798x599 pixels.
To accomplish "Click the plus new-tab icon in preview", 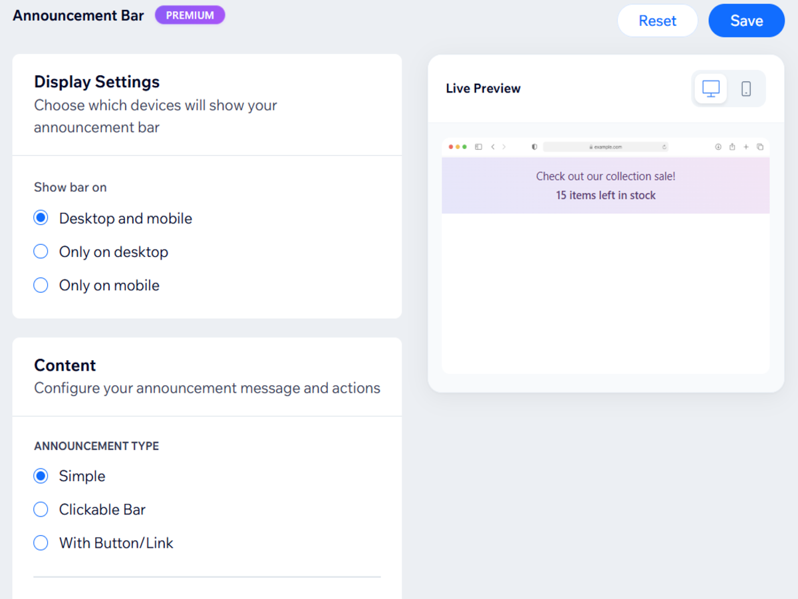I will point(746,147).
